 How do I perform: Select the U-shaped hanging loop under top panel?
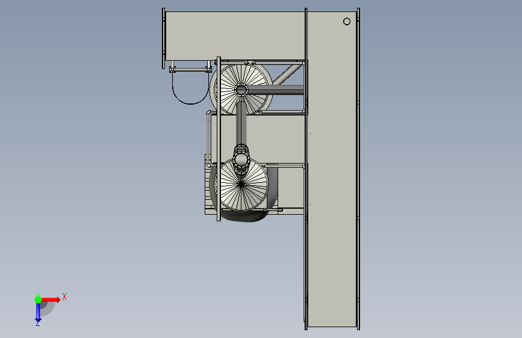pyautogui.click(x=190, y=87)
